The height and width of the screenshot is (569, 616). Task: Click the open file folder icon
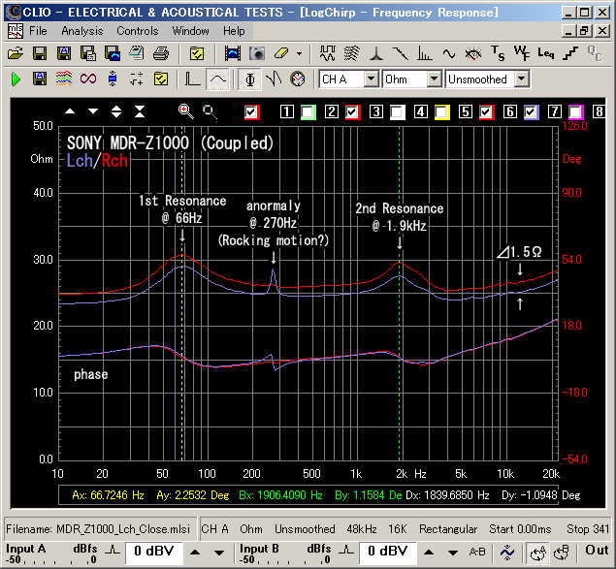(x=16, y=53)
